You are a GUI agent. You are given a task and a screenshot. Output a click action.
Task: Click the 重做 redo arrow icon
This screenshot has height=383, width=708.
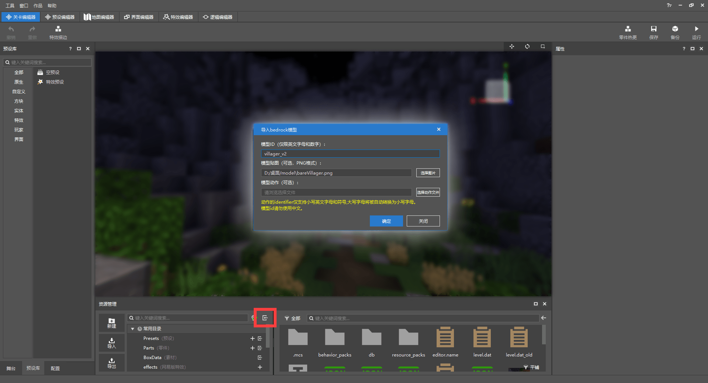click(32, 29)
